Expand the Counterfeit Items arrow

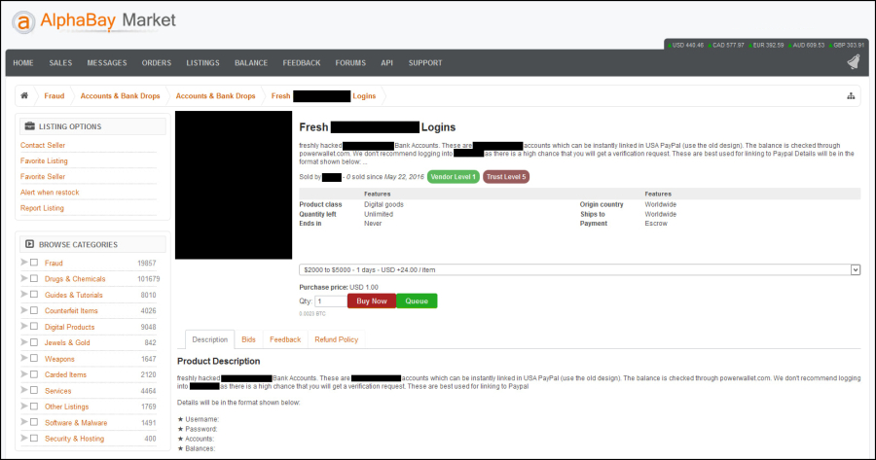(x=24, y=310)
